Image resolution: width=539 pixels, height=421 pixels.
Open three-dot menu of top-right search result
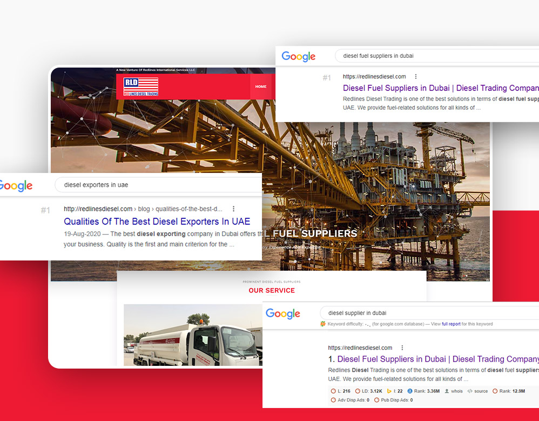point(415,77)
